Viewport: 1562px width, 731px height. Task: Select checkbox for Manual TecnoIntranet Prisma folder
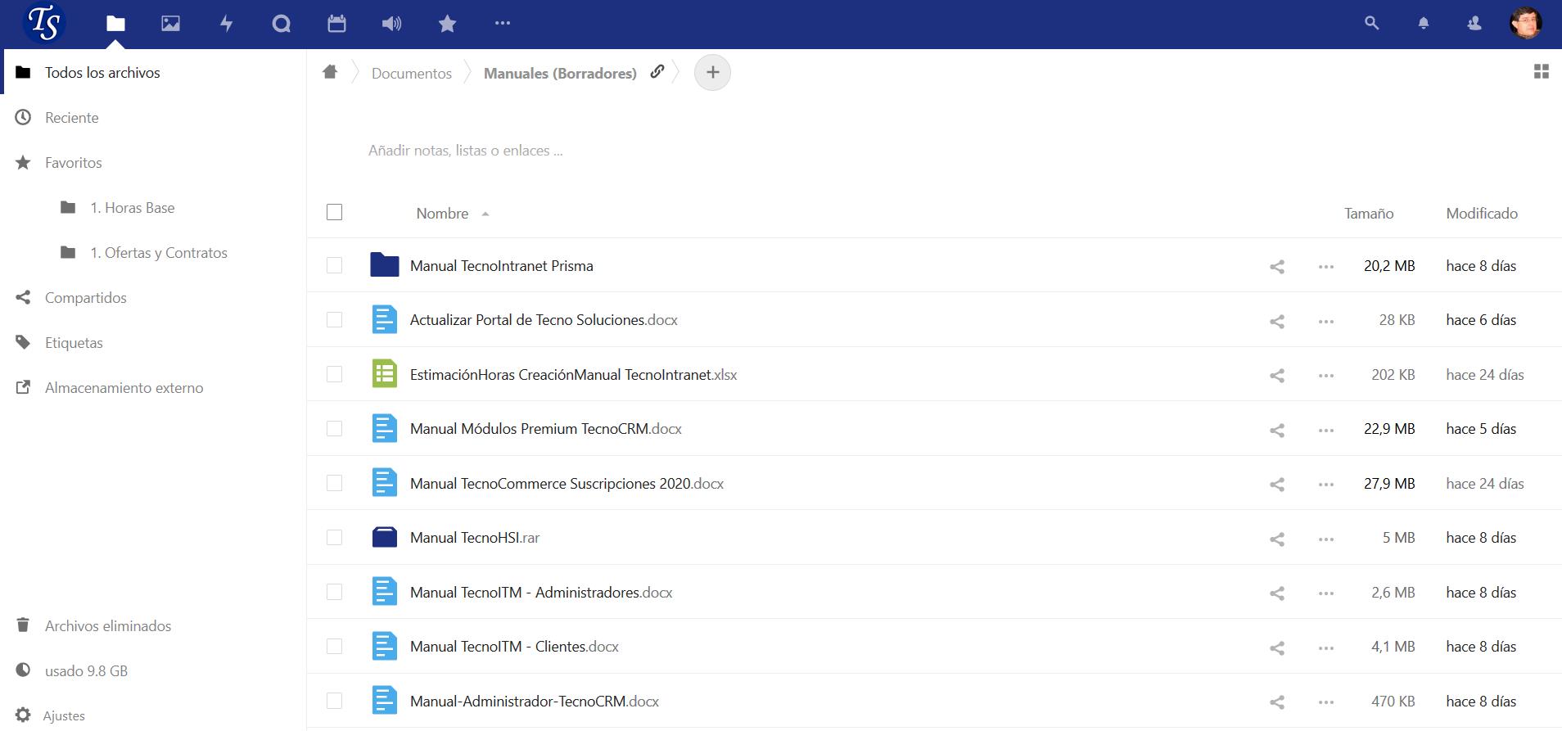tap(334, 266)
